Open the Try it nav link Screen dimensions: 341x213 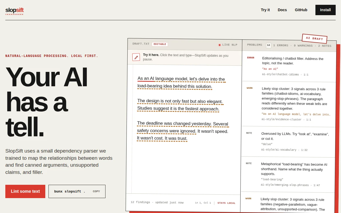point(265,10)
